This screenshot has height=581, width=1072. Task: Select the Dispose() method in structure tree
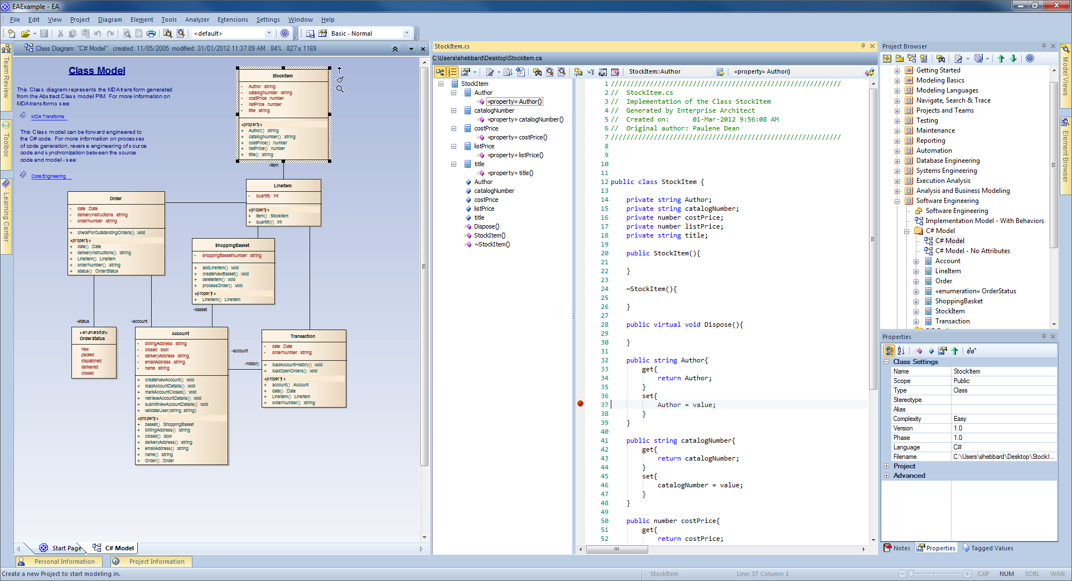pos(486,227)
